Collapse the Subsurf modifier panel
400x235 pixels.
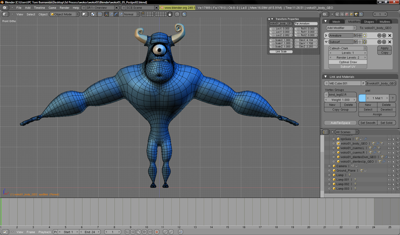pos(326,42)
